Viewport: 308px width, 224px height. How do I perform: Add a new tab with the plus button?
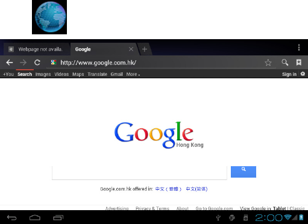[x=145, y=49]
